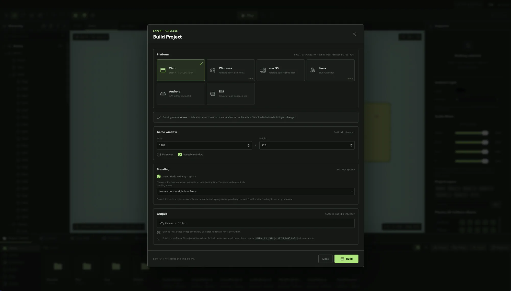
Task: Click the green Build button
Action: pos(346,259)
